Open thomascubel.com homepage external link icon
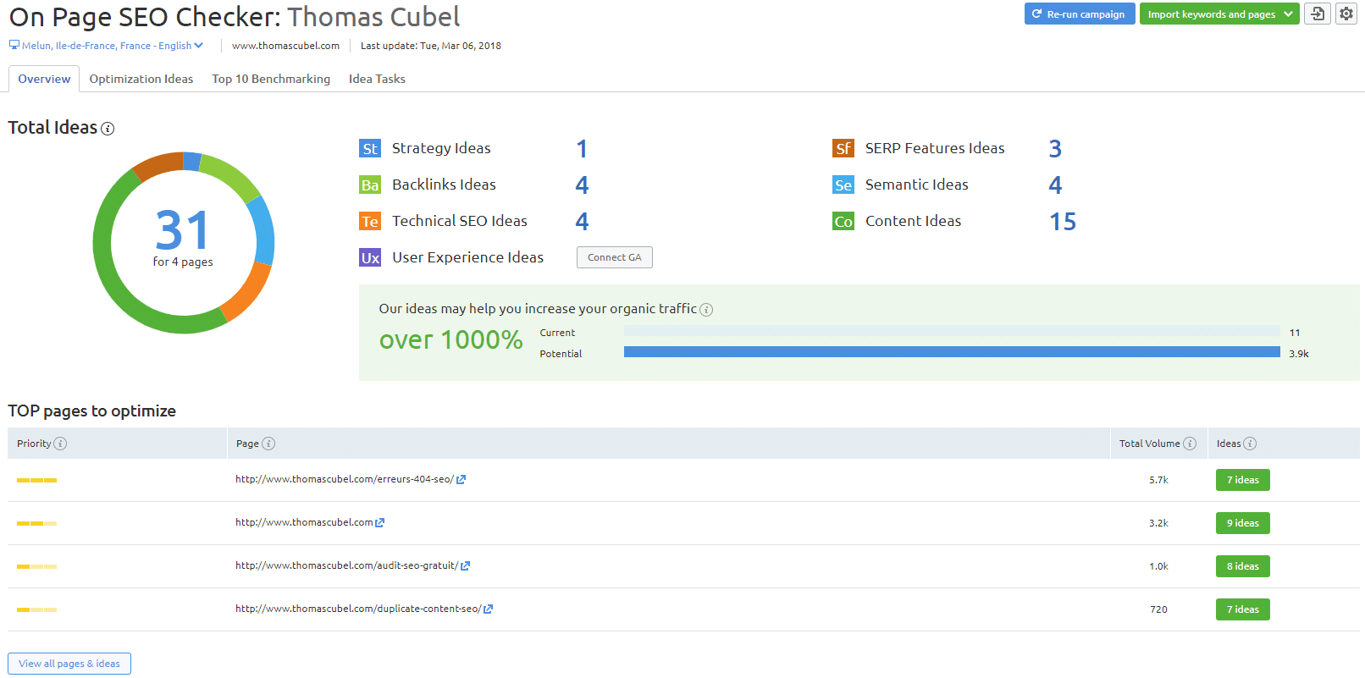This screenshot has height=678, width=1365. [x=380, y=523]
